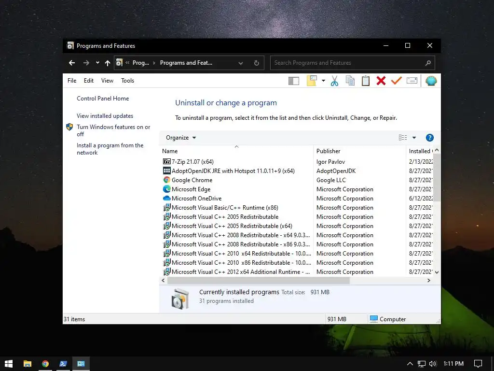The height and width of the screenshot is (371, 494).
Task: Select Microsoft Visual C++ 2005 Redistributable (x64)
Action: point(228,226)
